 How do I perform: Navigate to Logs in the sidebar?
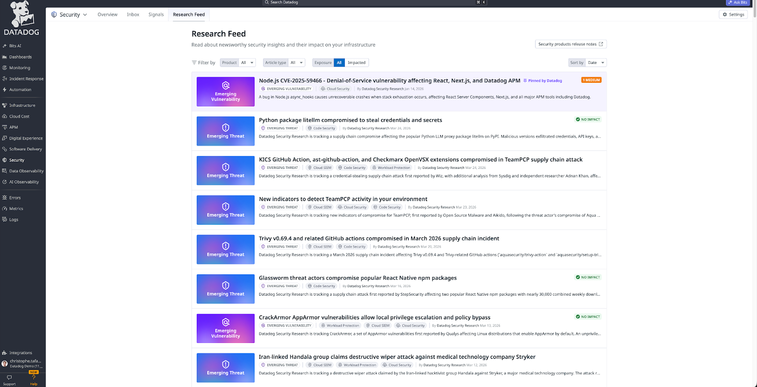[x=14, y=220]
